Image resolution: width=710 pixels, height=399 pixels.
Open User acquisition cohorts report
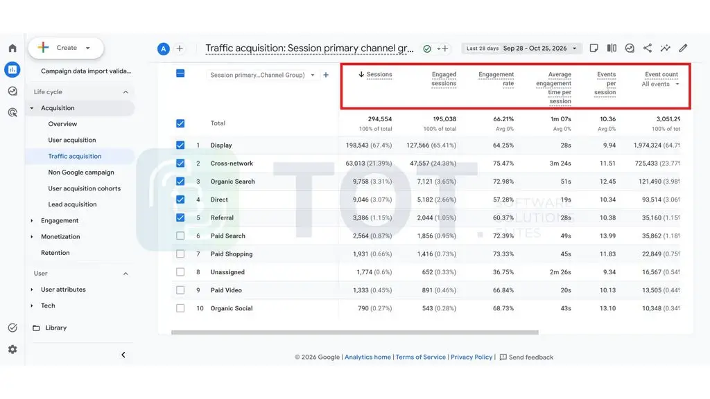(x=84, y=188)
